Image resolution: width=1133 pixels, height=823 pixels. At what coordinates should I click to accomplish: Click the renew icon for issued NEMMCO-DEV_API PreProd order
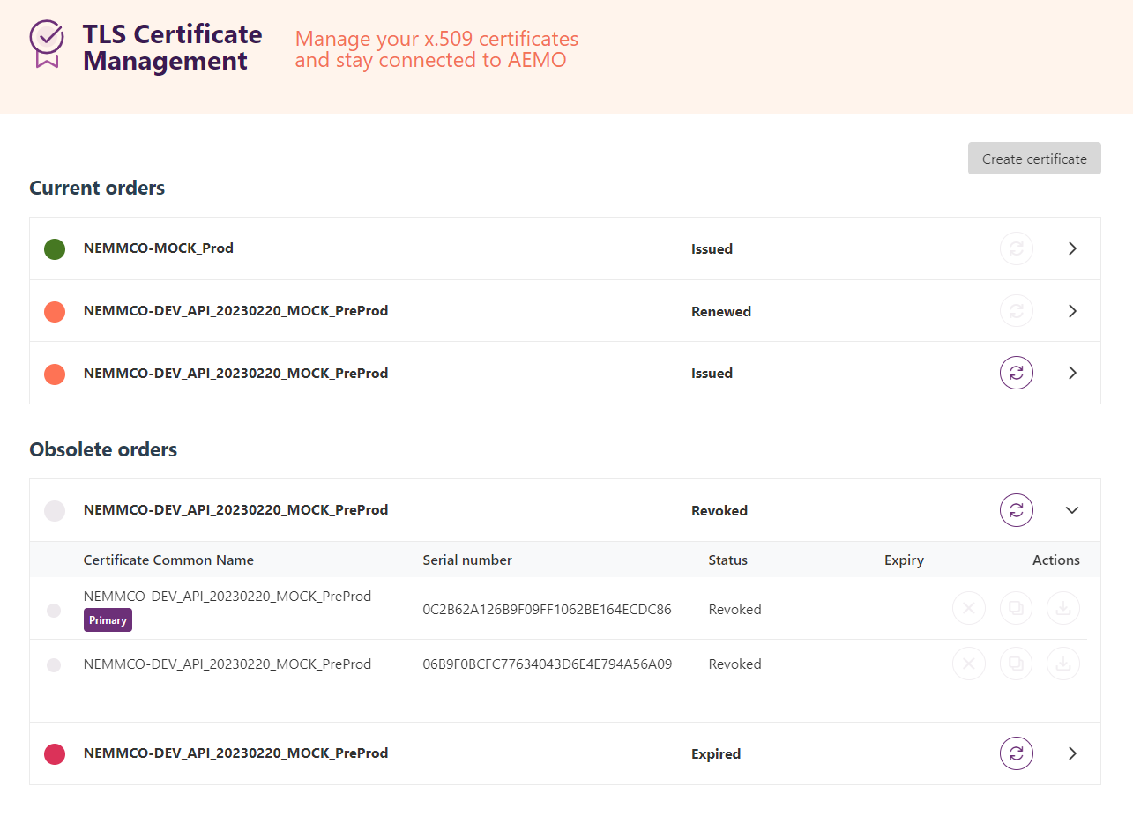(x=1016, y=372)
